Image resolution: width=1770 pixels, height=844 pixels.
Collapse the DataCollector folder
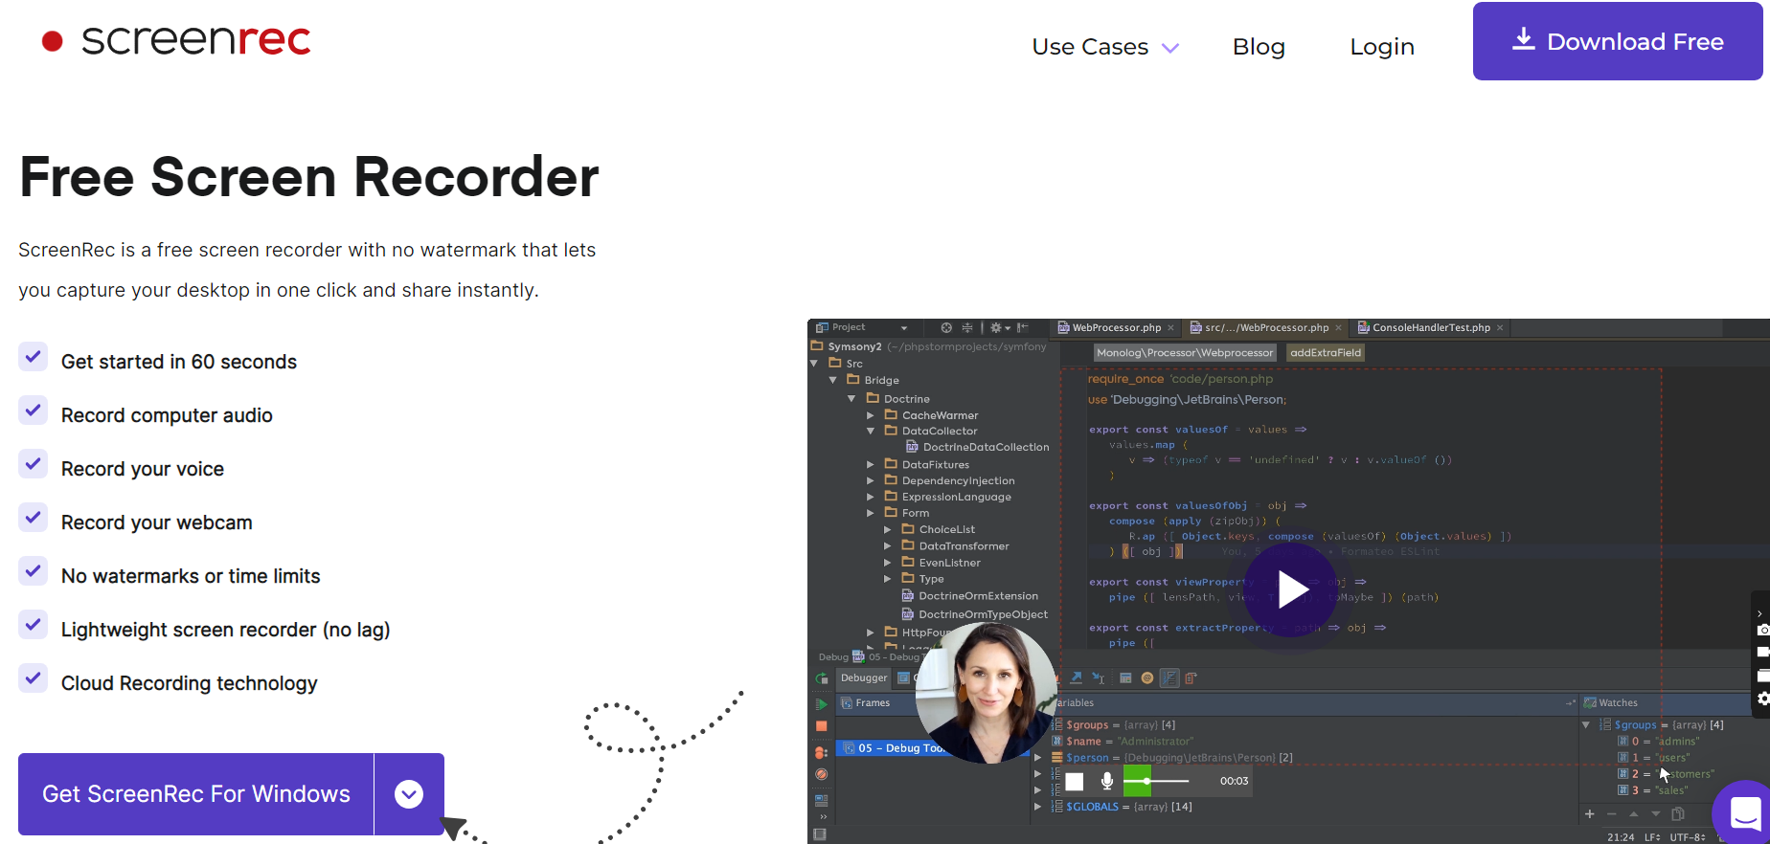[x=871, y=432]
